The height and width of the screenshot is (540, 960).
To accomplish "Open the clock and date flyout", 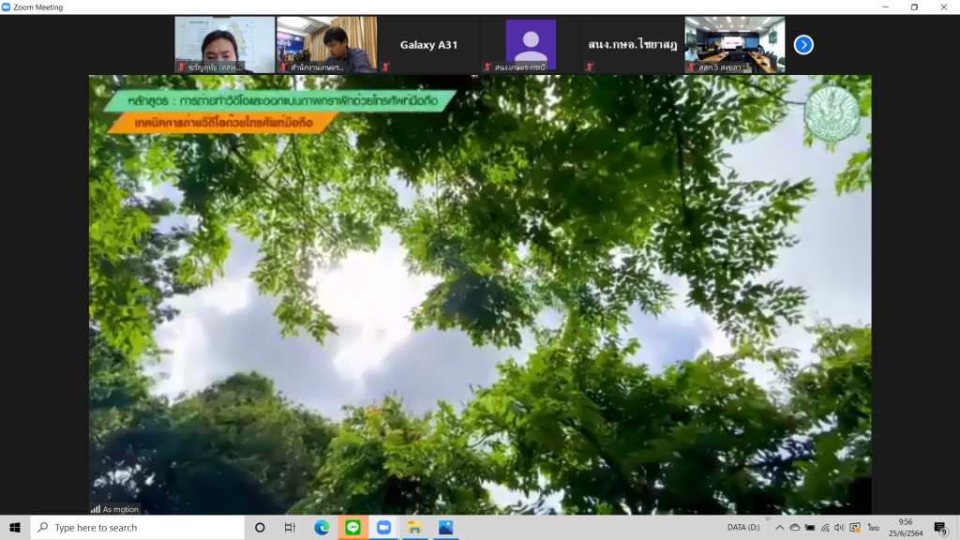I will click(x=905, y=528).
